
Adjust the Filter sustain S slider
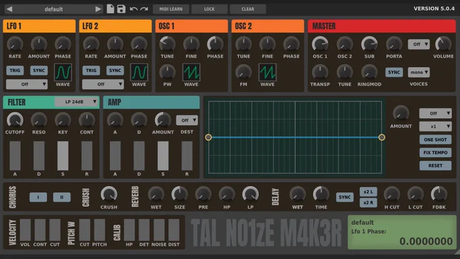(63, 156)
